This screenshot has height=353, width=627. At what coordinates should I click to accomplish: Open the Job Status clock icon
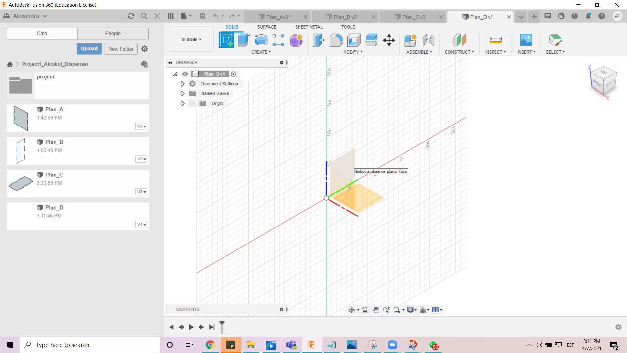(575, 16)
